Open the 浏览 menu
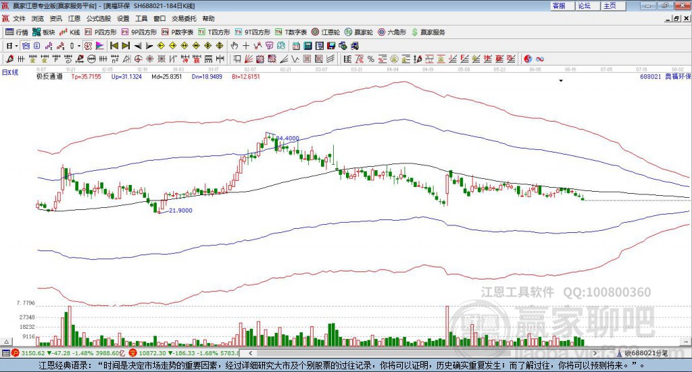The width and height of the screenshot is (692, 372). click(x=38, y=18)
